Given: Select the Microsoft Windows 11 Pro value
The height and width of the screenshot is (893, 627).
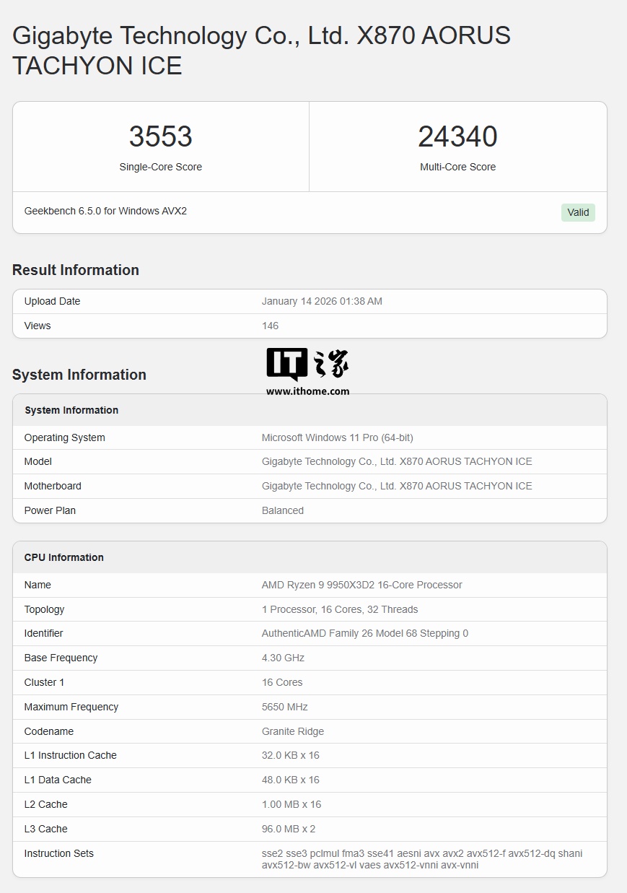Looking at the screenshot, I should pos(337,437).
